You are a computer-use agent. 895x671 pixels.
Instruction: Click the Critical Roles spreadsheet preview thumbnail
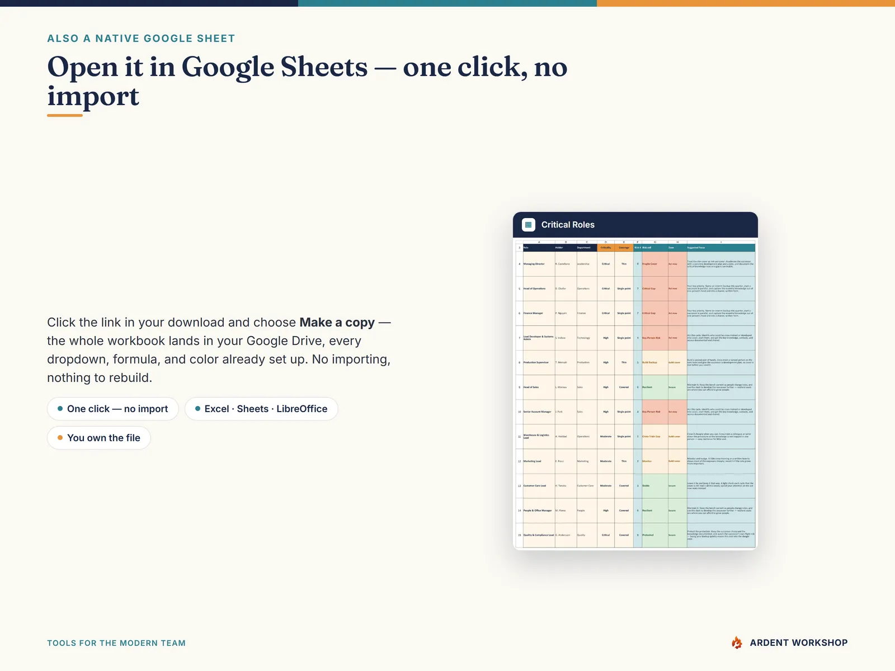click(635, 394)
